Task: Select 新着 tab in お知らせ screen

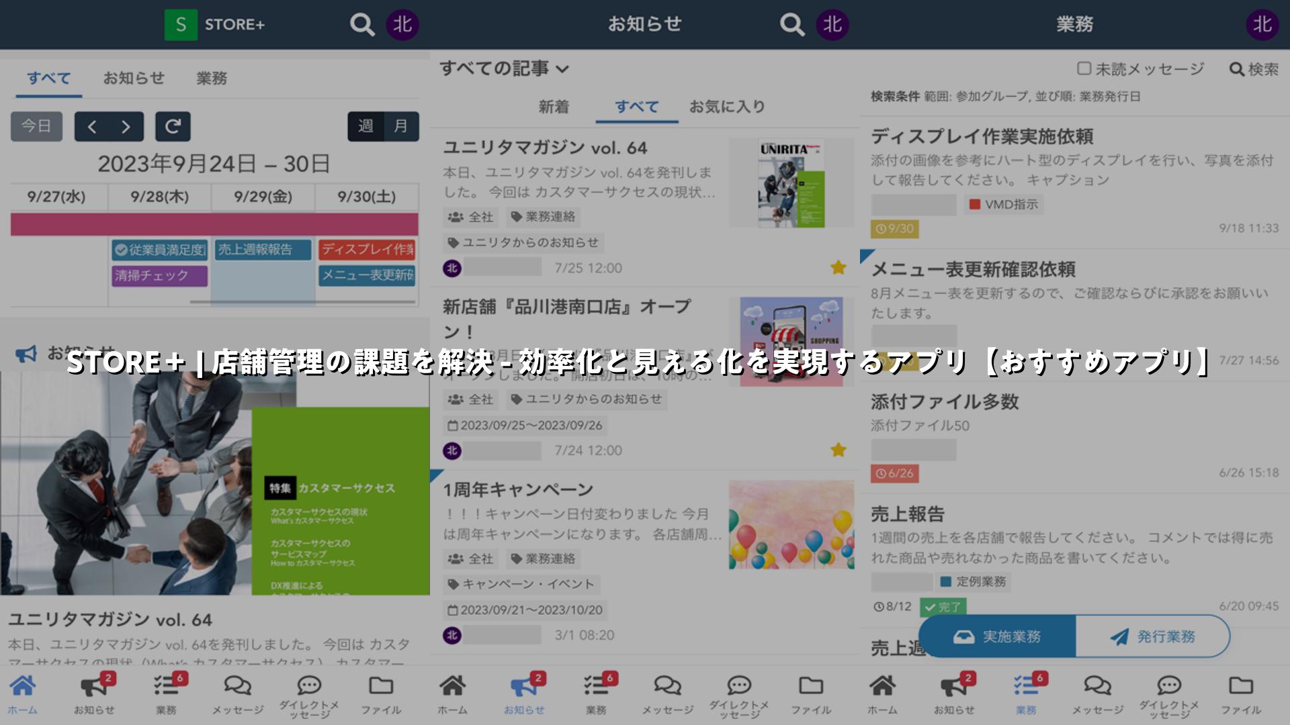Action: [x=554, y=107]
